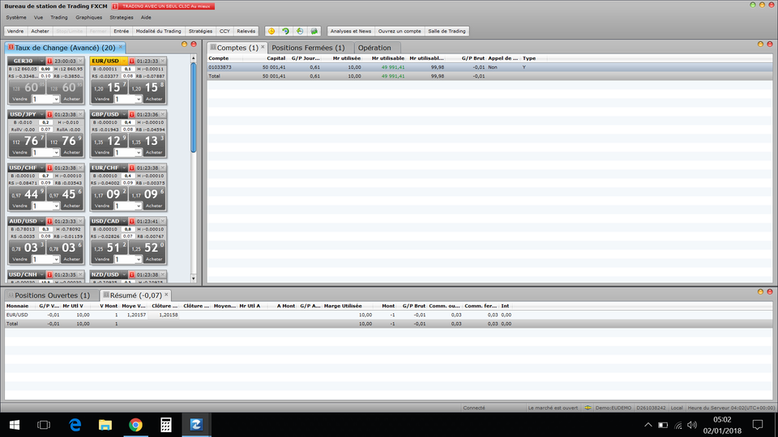Expand the AUD/USD quantity combo box
The height and width of the screenshot is (437, 778).
(56, 259)
